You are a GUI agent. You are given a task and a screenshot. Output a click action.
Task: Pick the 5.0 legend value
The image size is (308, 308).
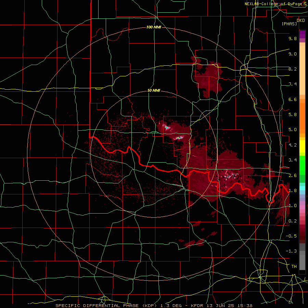pyautogui.click(x=293, y=130)
